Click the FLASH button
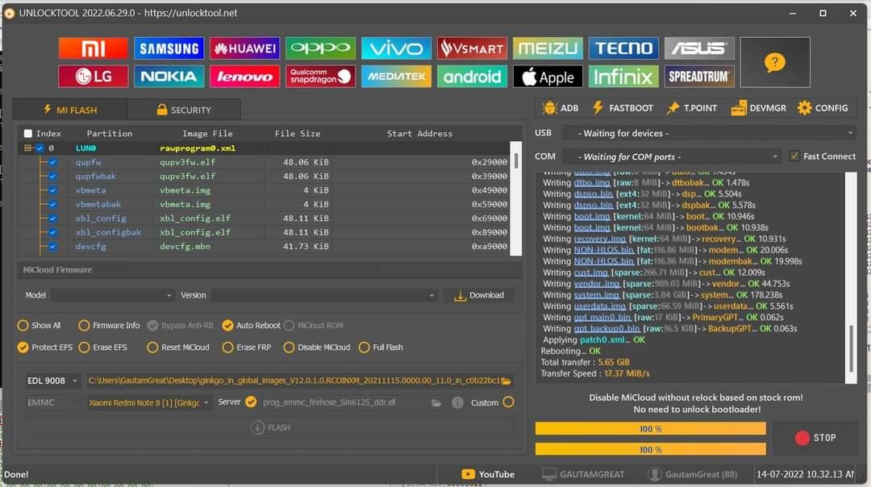 coord(270,427)
